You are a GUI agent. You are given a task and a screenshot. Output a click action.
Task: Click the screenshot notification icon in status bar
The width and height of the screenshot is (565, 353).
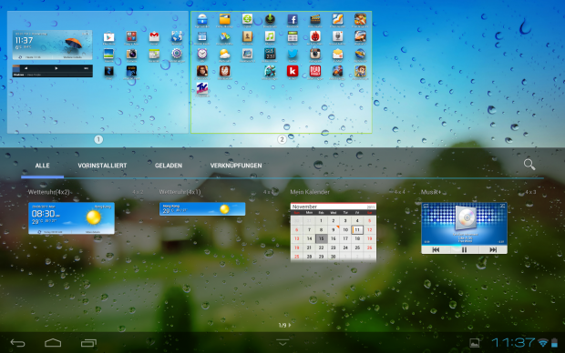pyautogui.click(x=474, y=343)
